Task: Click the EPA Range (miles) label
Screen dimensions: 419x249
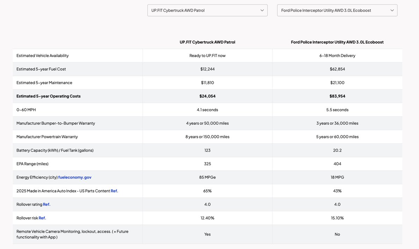Action: click(32, 164)
